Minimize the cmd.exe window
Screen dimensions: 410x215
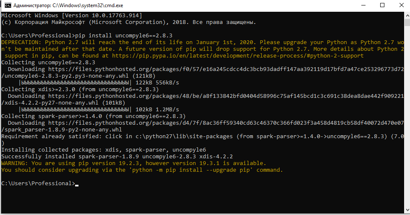click(x=363, y=5)
